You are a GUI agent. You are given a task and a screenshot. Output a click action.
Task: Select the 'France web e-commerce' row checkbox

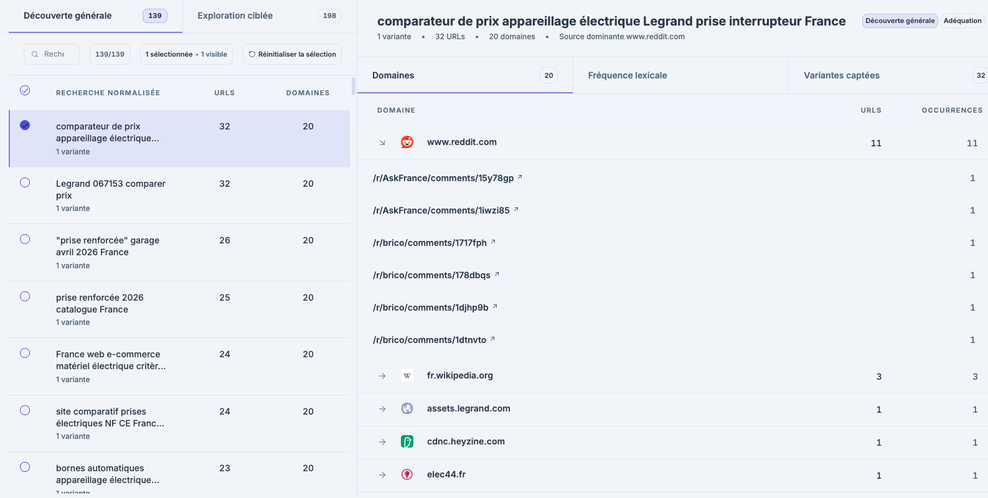(25, 353)
